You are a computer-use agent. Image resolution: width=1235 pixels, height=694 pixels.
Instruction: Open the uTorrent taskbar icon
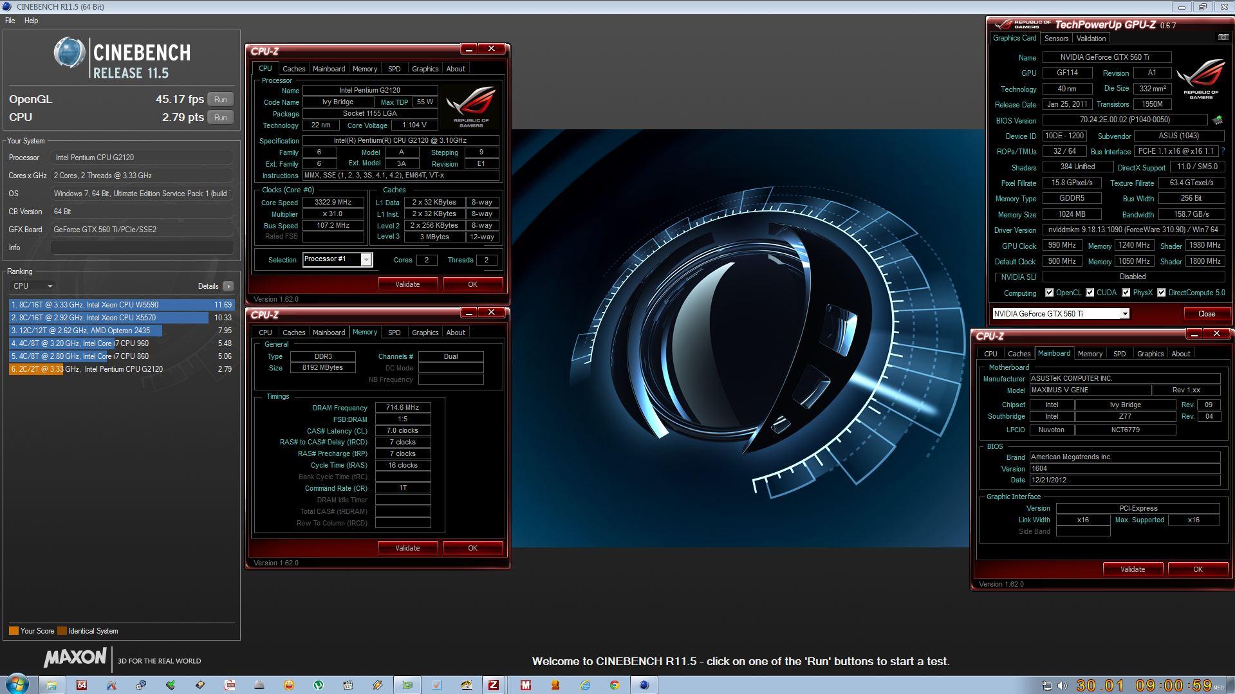[319, 685]
